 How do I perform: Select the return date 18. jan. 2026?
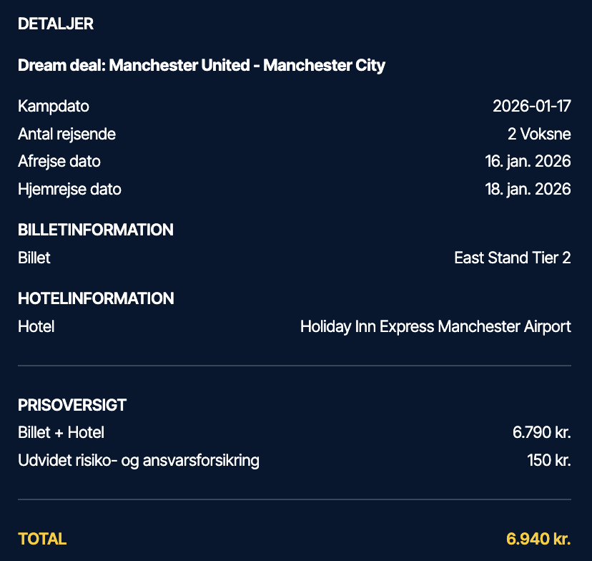point(528,190)
